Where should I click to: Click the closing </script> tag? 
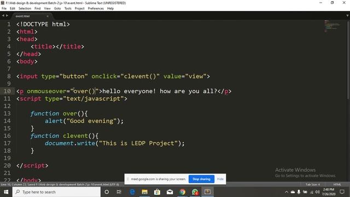click(32, 165)
